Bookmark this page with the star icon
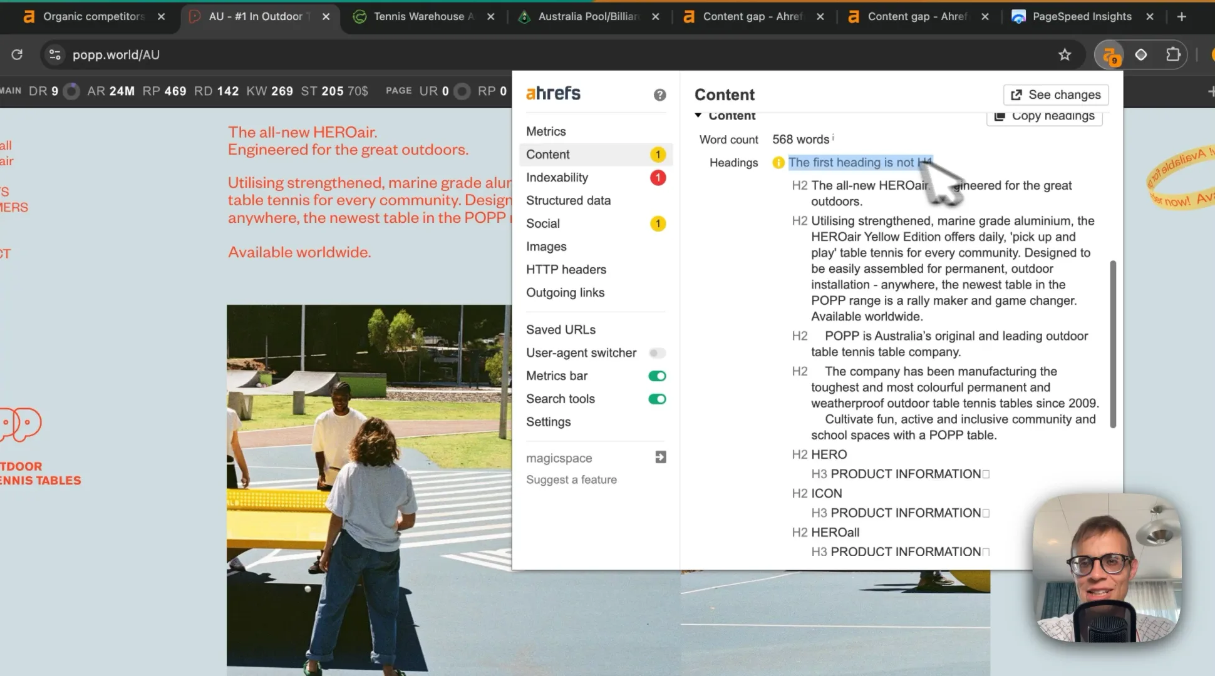 coord(1064,54)
